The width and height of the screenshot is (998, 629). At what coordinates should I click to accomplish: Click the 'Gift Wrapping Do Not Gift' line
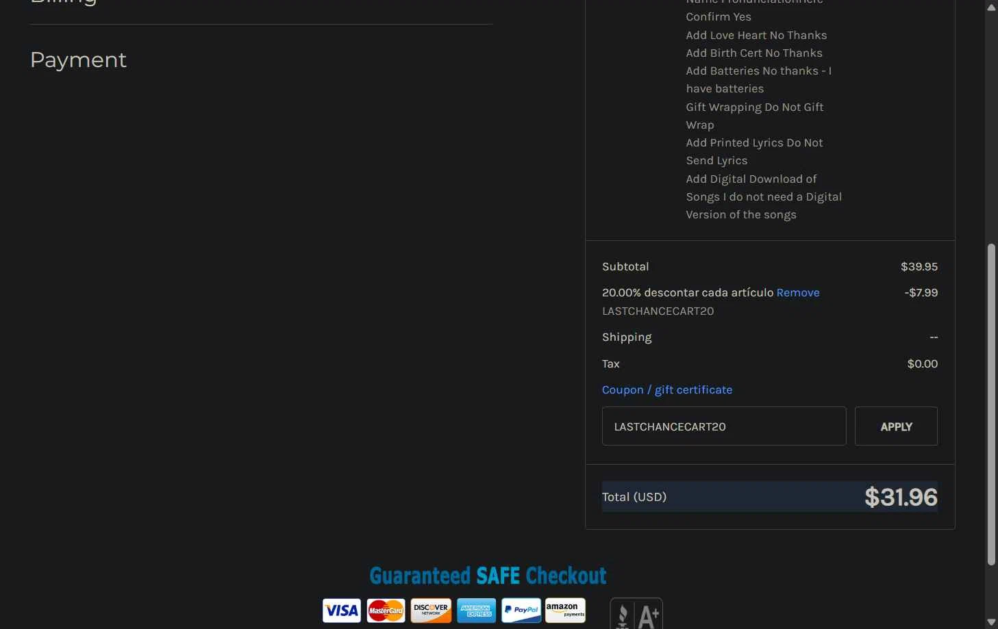point(755,107)
